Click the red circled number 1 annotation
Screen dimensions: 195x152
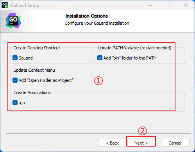tap(98, 81)
